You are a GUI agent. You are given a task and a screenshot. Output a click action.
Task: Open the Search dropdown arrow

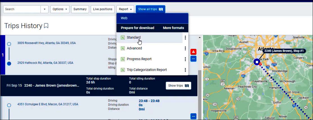44,9
